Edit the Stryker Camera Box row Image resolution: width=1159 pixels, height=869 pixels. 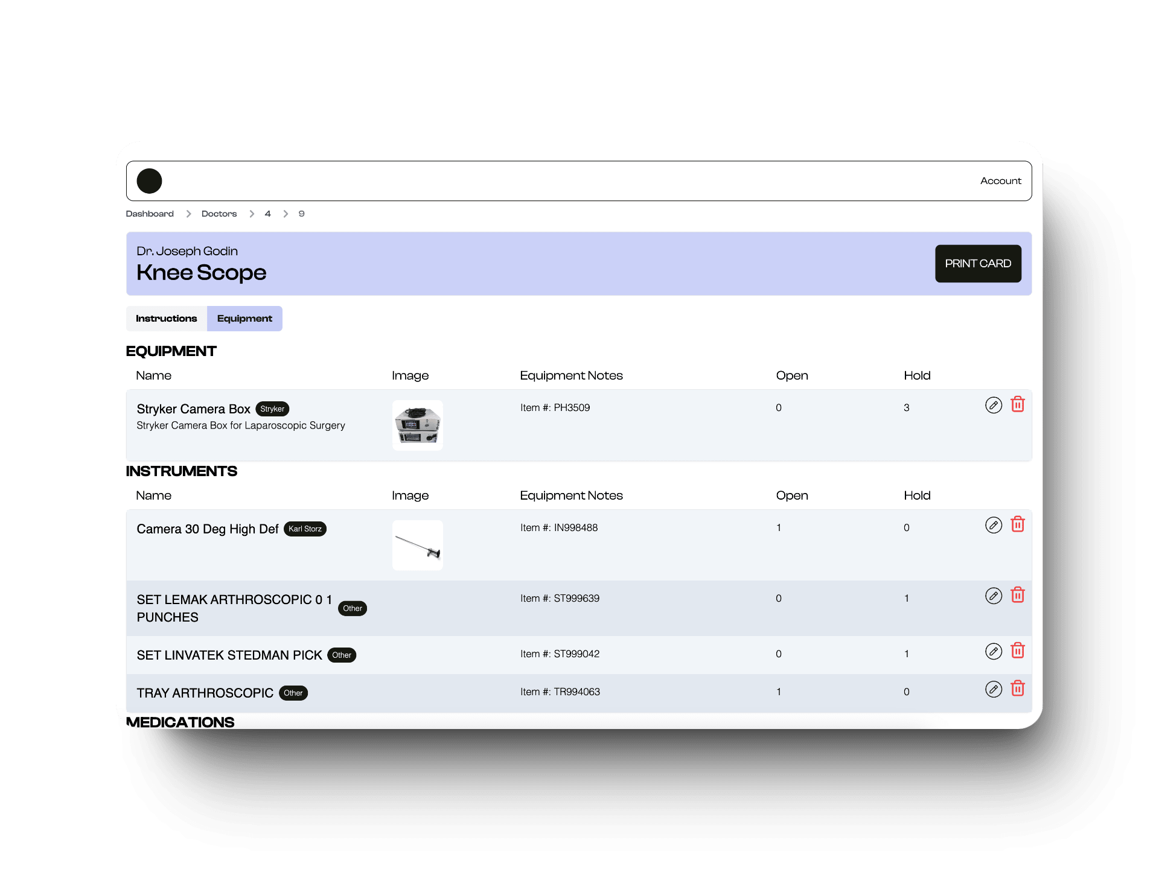point(994,405)
